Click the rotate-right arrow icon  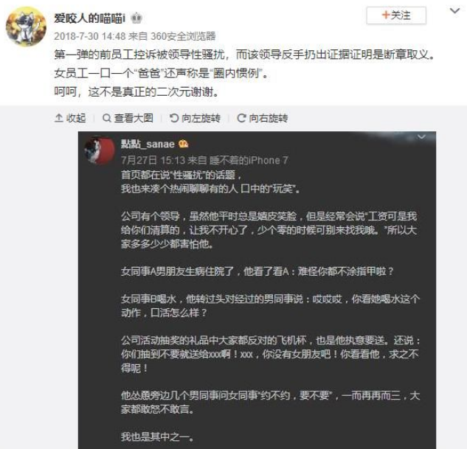(x=241, y=118)
